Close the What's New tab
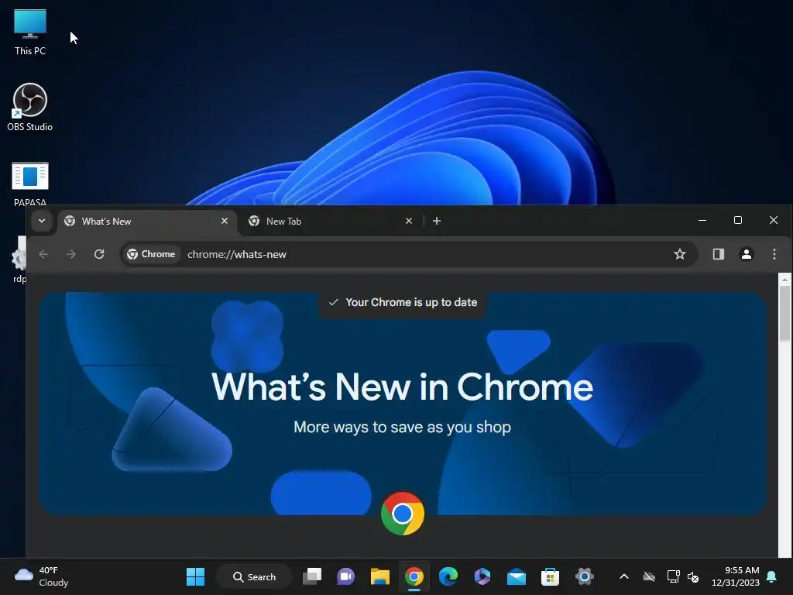 (225, 221)
